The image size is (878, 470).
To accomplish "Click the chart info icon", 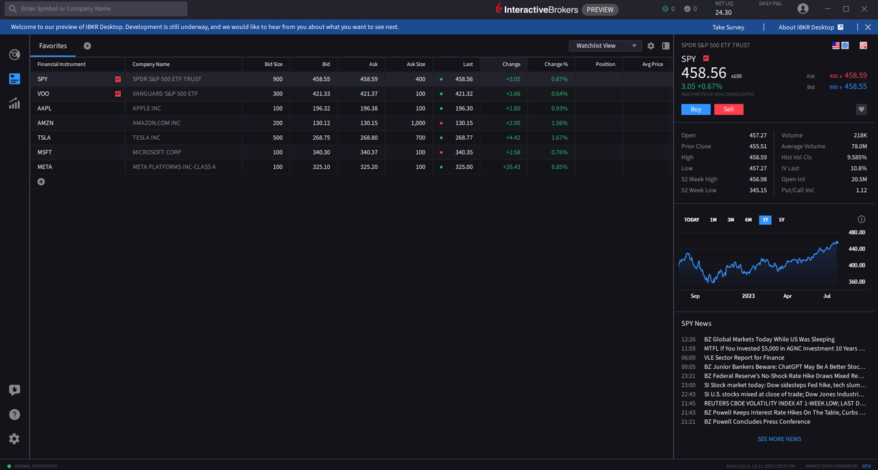I will coord(862,220).
